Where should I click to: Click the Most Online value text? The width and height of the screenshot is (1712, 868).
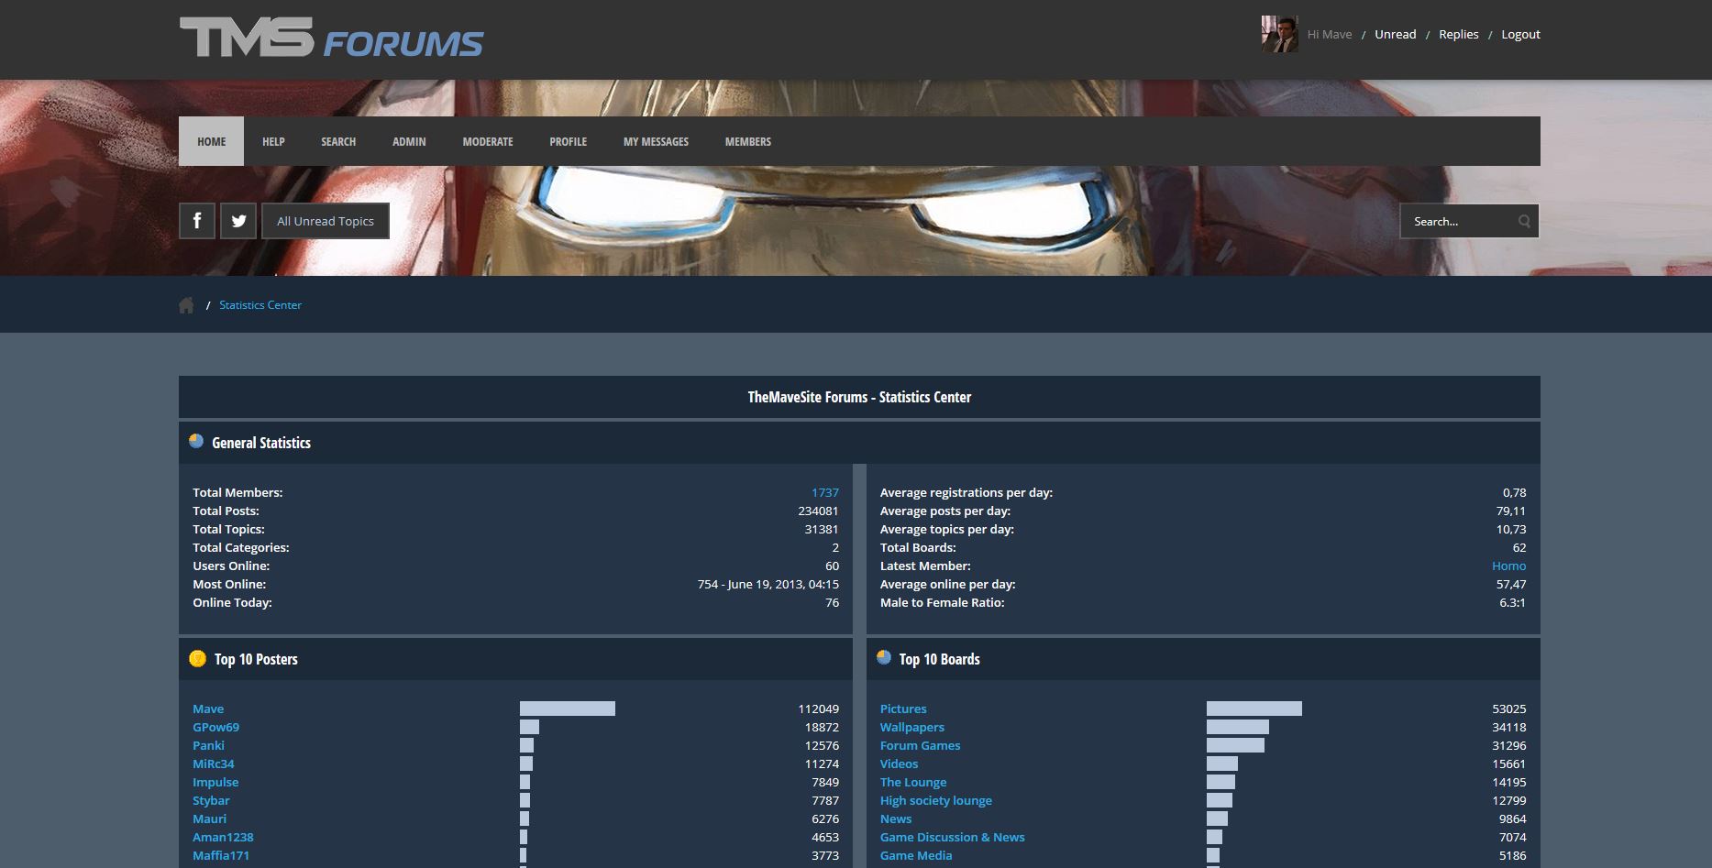pos(768,584)
